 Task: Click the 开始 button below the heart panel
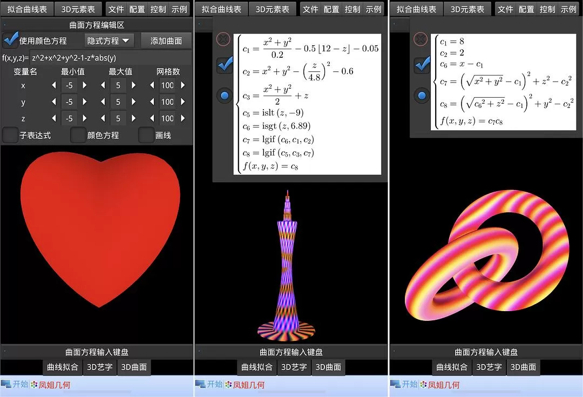[15, 385]
